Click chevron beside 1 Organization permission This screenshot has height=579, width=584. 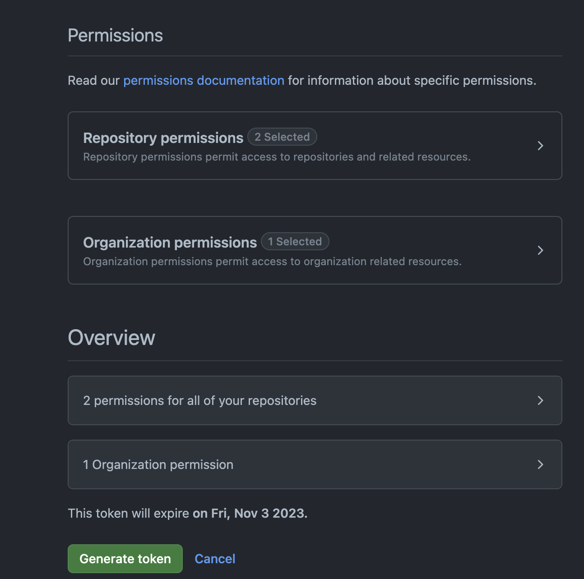[540, 464]
